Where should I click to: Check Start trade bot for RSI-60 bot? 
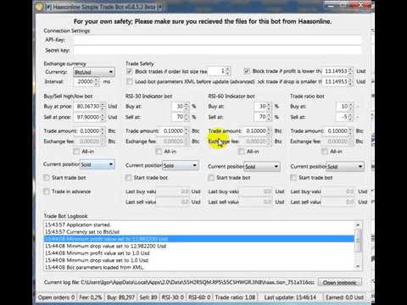point(211,178)
